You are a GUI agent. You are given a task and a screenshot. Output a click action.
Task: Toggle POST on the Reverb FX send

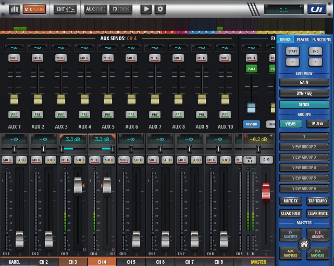(x=252, y=68)
